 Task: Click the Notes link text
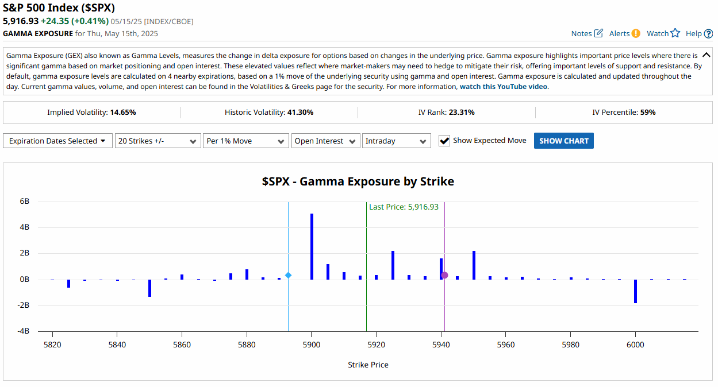pyautogui.click(x=581, y=33)
